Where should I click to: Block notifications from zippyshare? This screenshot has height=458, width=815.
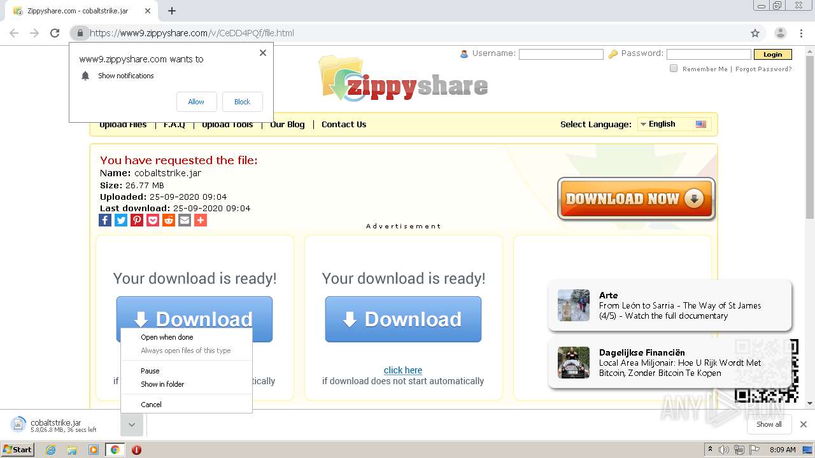coord(242,102)
